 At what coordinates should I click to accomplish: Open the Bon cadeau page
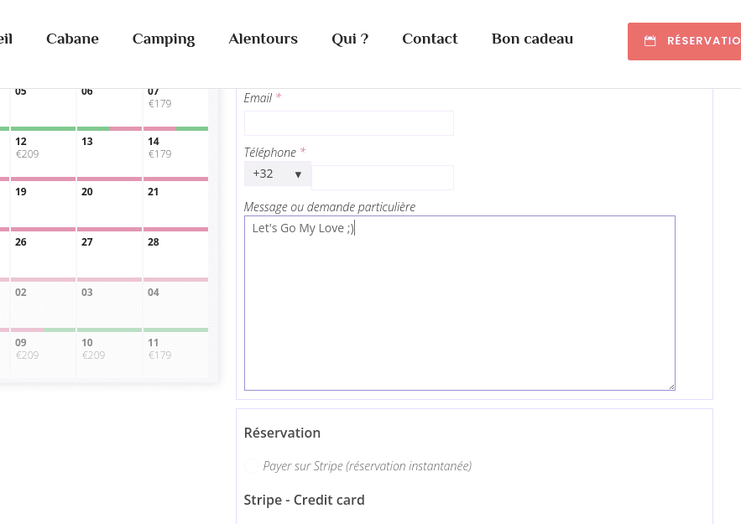click(532, 39)
